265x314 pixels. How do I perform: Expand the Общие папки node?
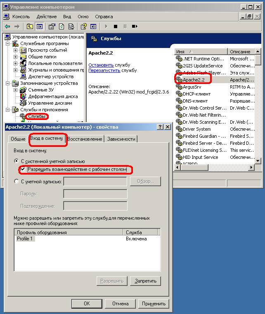[x=15, y=57]
